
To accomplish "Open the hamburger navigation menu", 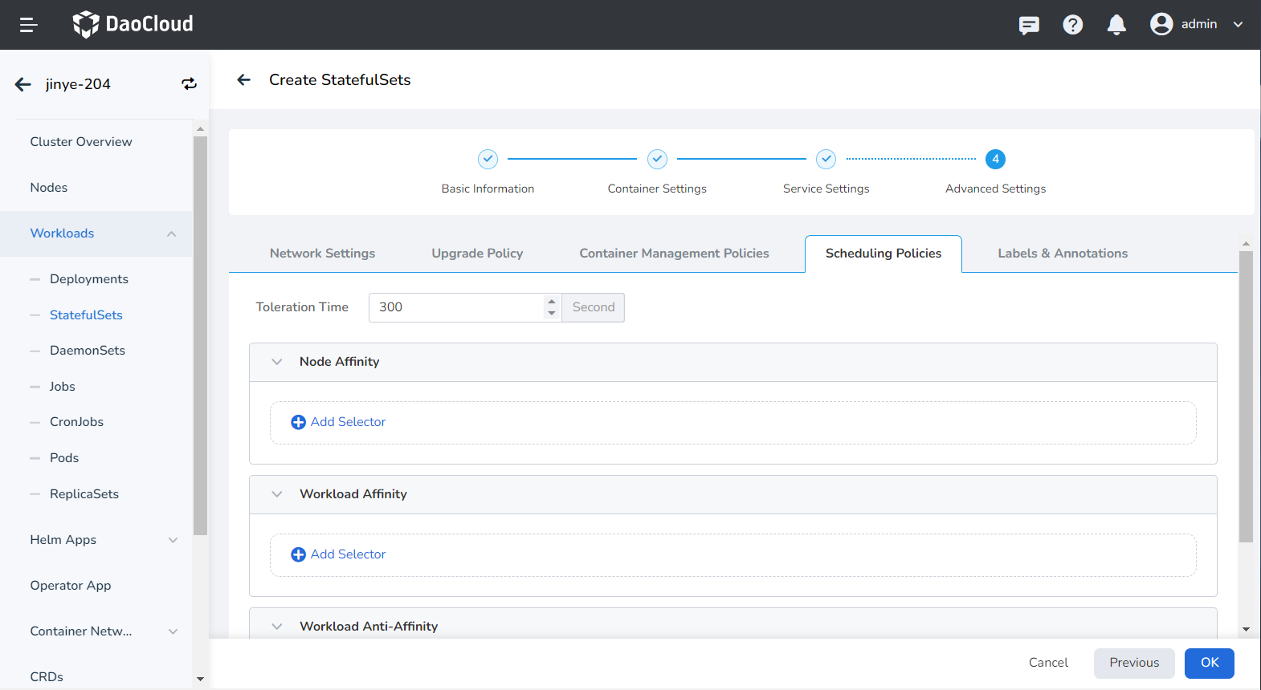I will [x=29, y=25].
